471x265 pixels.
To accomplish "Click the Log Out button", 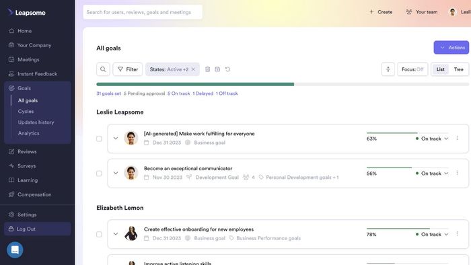I will point(38,229).
